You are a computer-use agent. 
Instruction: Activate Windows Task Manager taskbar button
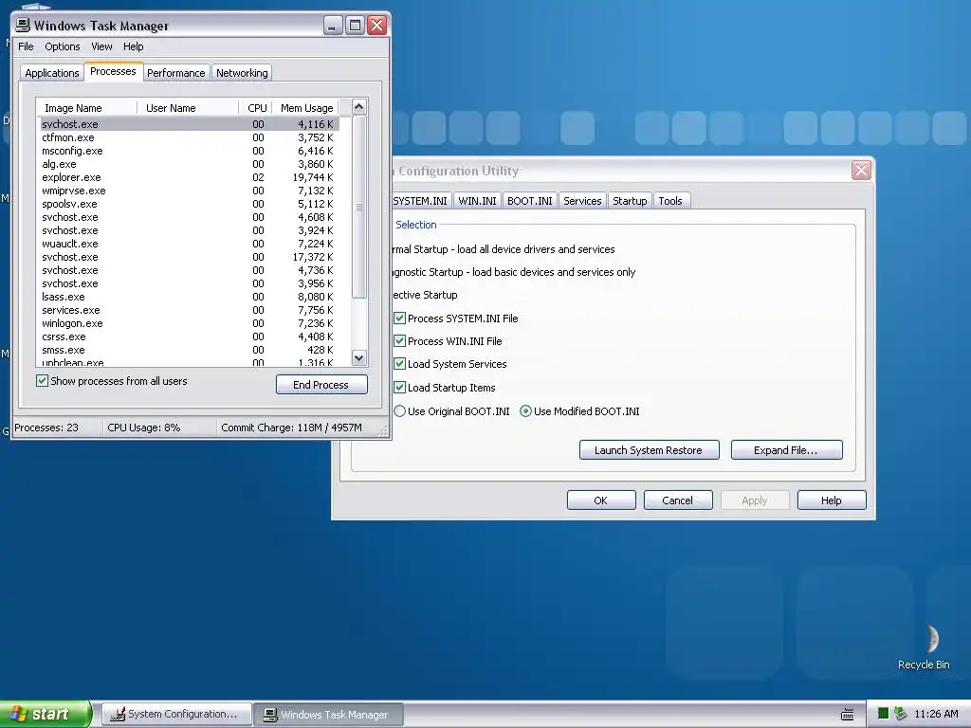pos(328,714)
